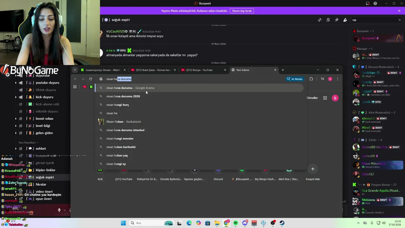Close the 'Rompe - YouTube' tab
Screen dimensions: 405x228
[225, 70]
